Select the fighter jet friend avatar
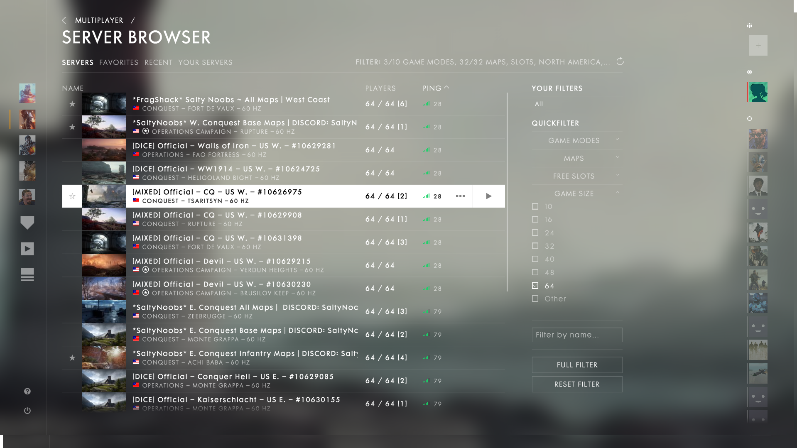 tap(758, 374)
